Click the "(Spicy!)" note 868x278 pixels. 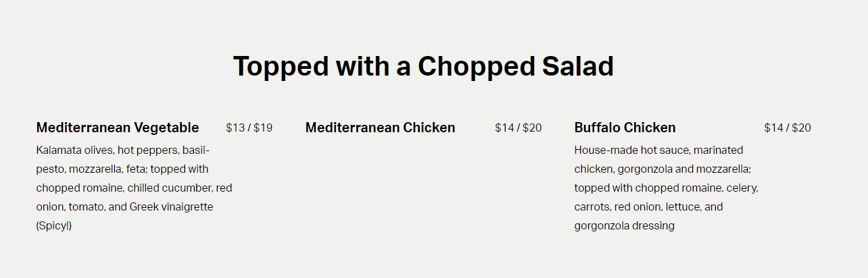54,225
